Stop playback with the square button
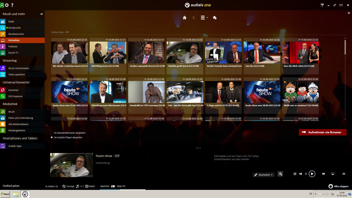 306,174
